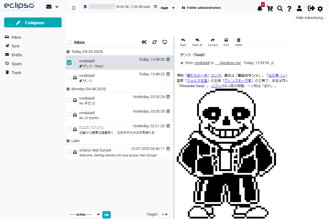The width and height of the screenshot is (329, 219).
Task: Open the shopping cart
Action: 270,8
